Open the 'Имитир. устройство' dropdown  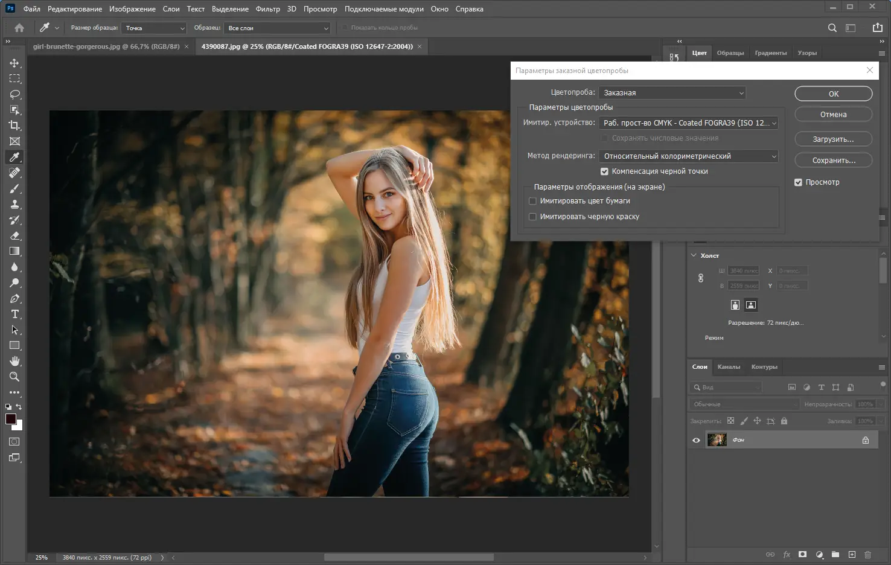coord(689,123)
